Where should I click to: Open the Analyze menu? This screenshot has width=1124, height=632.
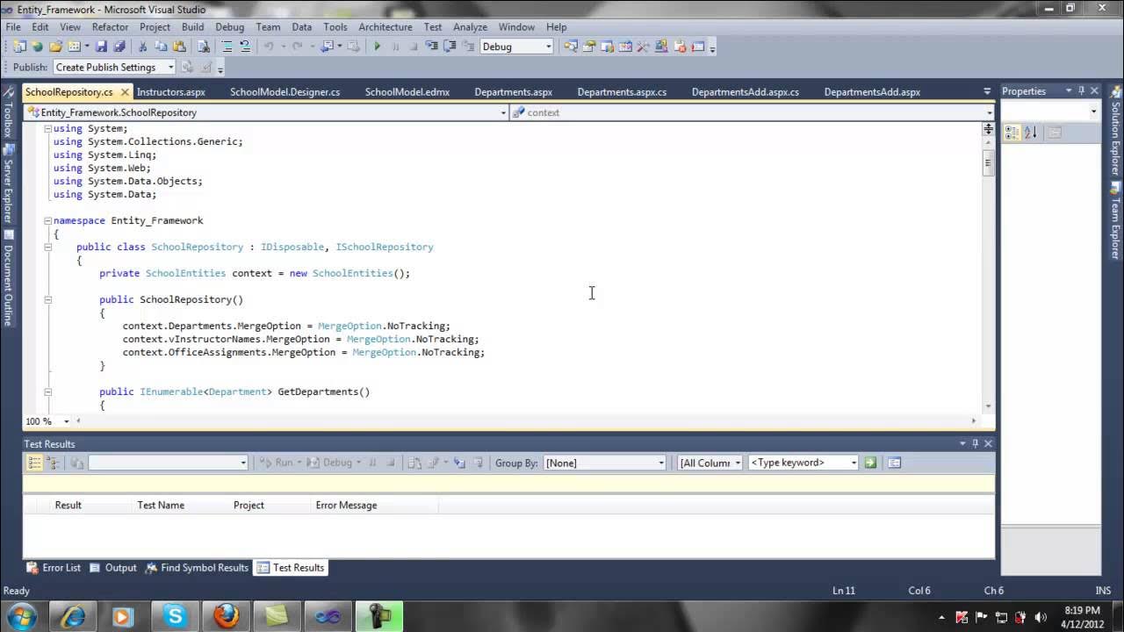470,27
